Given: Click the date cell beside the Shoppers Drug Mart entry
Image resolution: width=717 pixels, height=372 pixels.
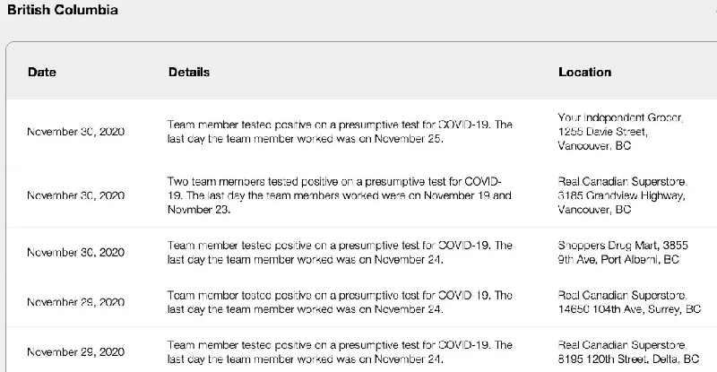Looking at the screenshot, I should (75, 253).
